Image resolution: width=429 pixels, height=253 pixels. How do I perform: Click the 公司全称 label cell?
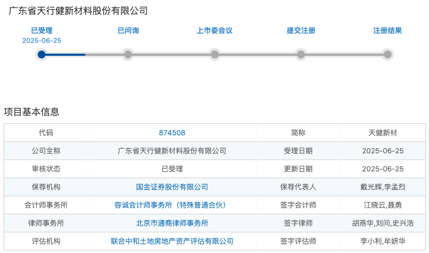point(46,151)
